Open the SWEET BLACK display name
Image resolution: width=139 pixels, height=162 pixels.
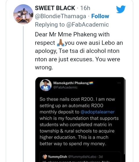(55, 8)
